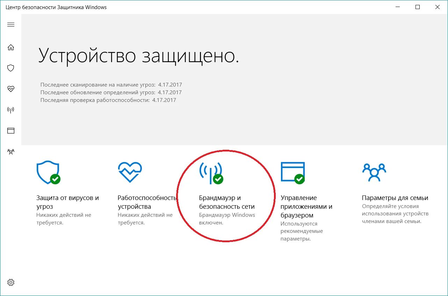Click large shield icon for virus protection
Screen dimensions: 448x296
pos(49,172)
